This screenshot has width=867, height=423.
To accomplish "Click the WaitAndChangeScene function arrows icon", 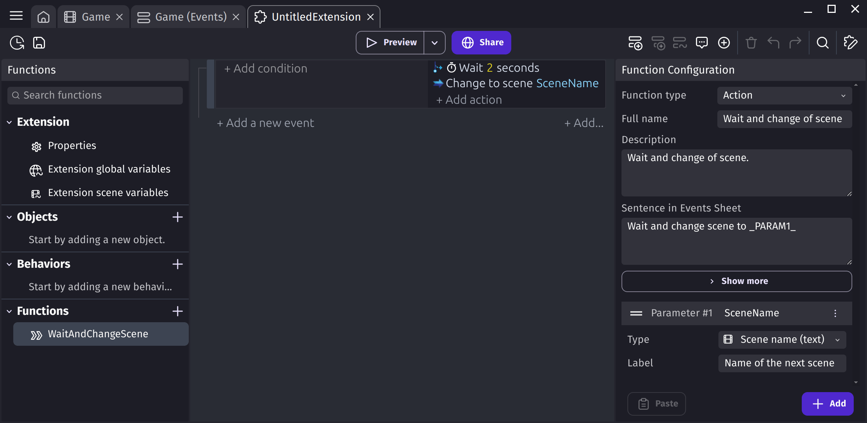I will click(x=36, y=335).
